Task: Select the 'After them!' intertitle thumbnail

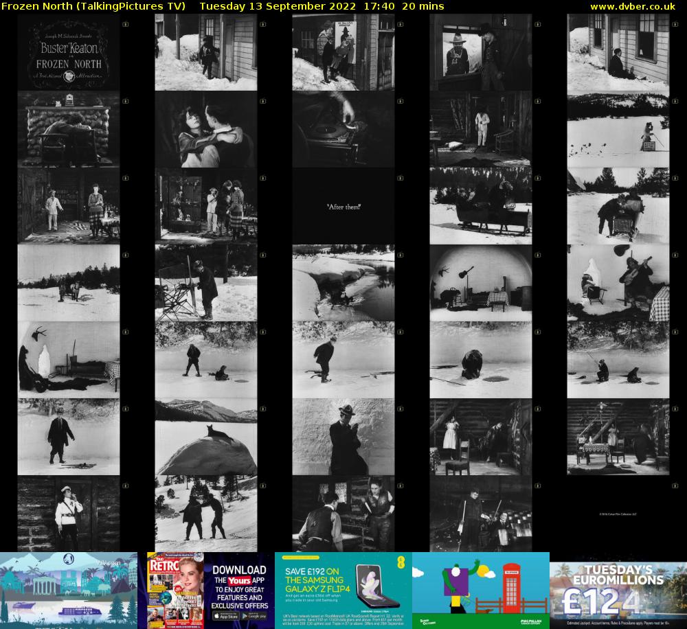Action: [x=343, y=206]
